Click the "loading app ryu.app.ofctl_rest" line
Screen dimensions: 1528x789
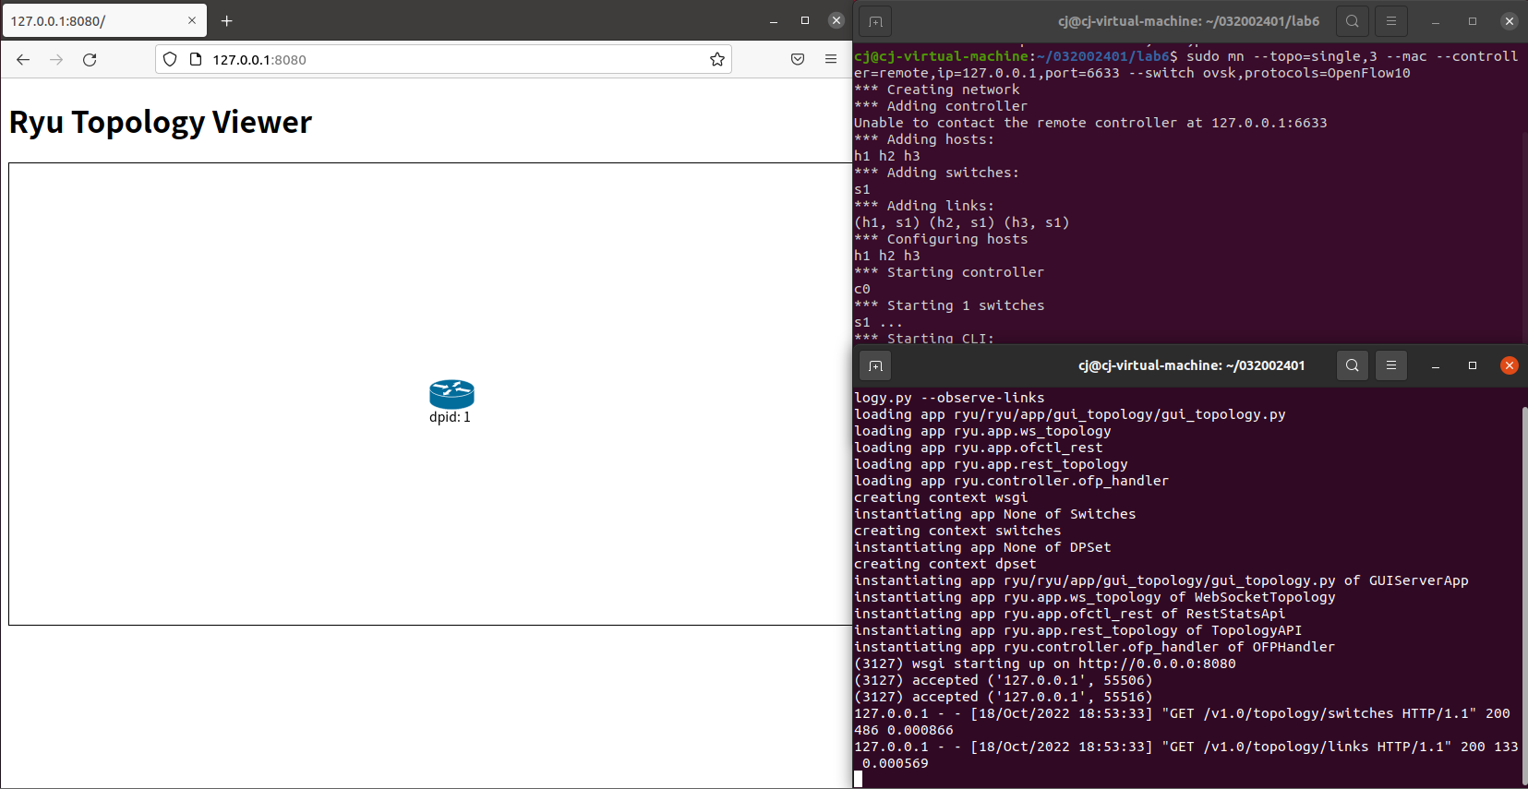tap(979, 448)
